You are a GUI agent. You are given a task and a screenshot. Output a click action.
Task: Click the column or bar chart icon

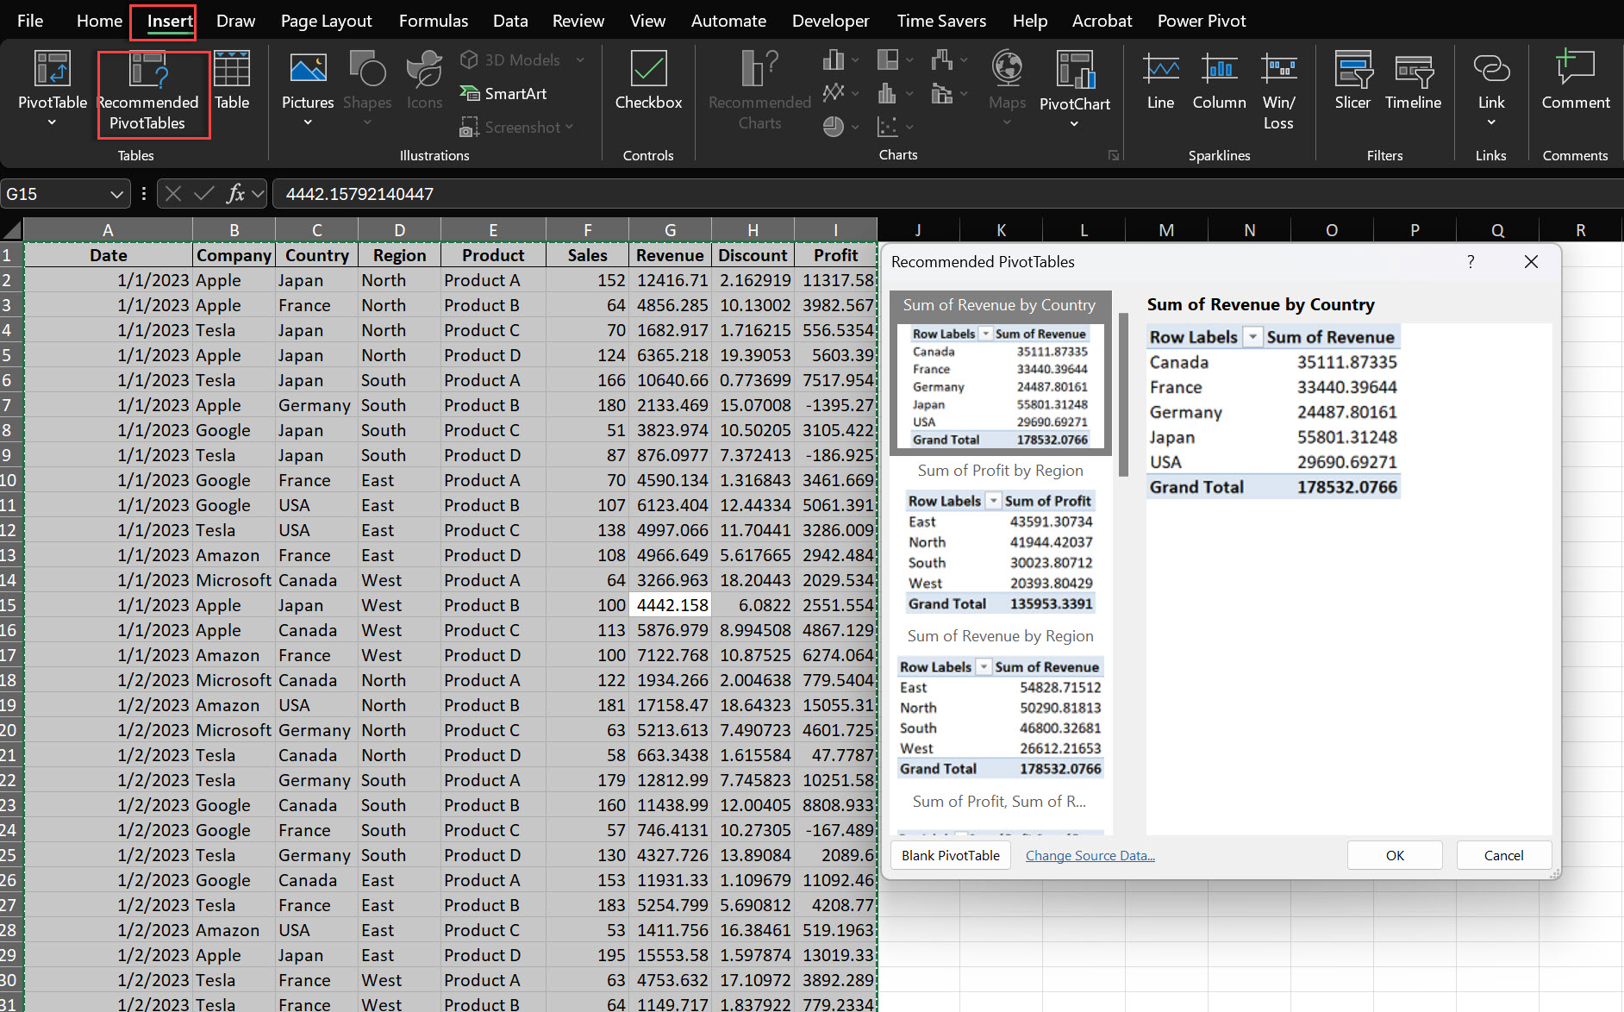(834, 59)
